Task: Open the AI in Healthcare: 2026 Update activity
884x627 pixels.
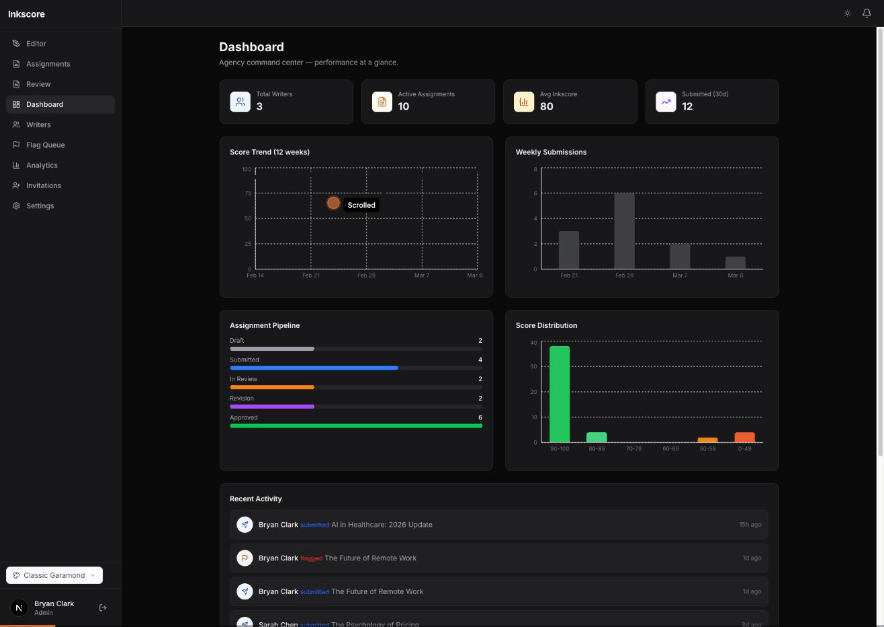Action: (382, 525)
